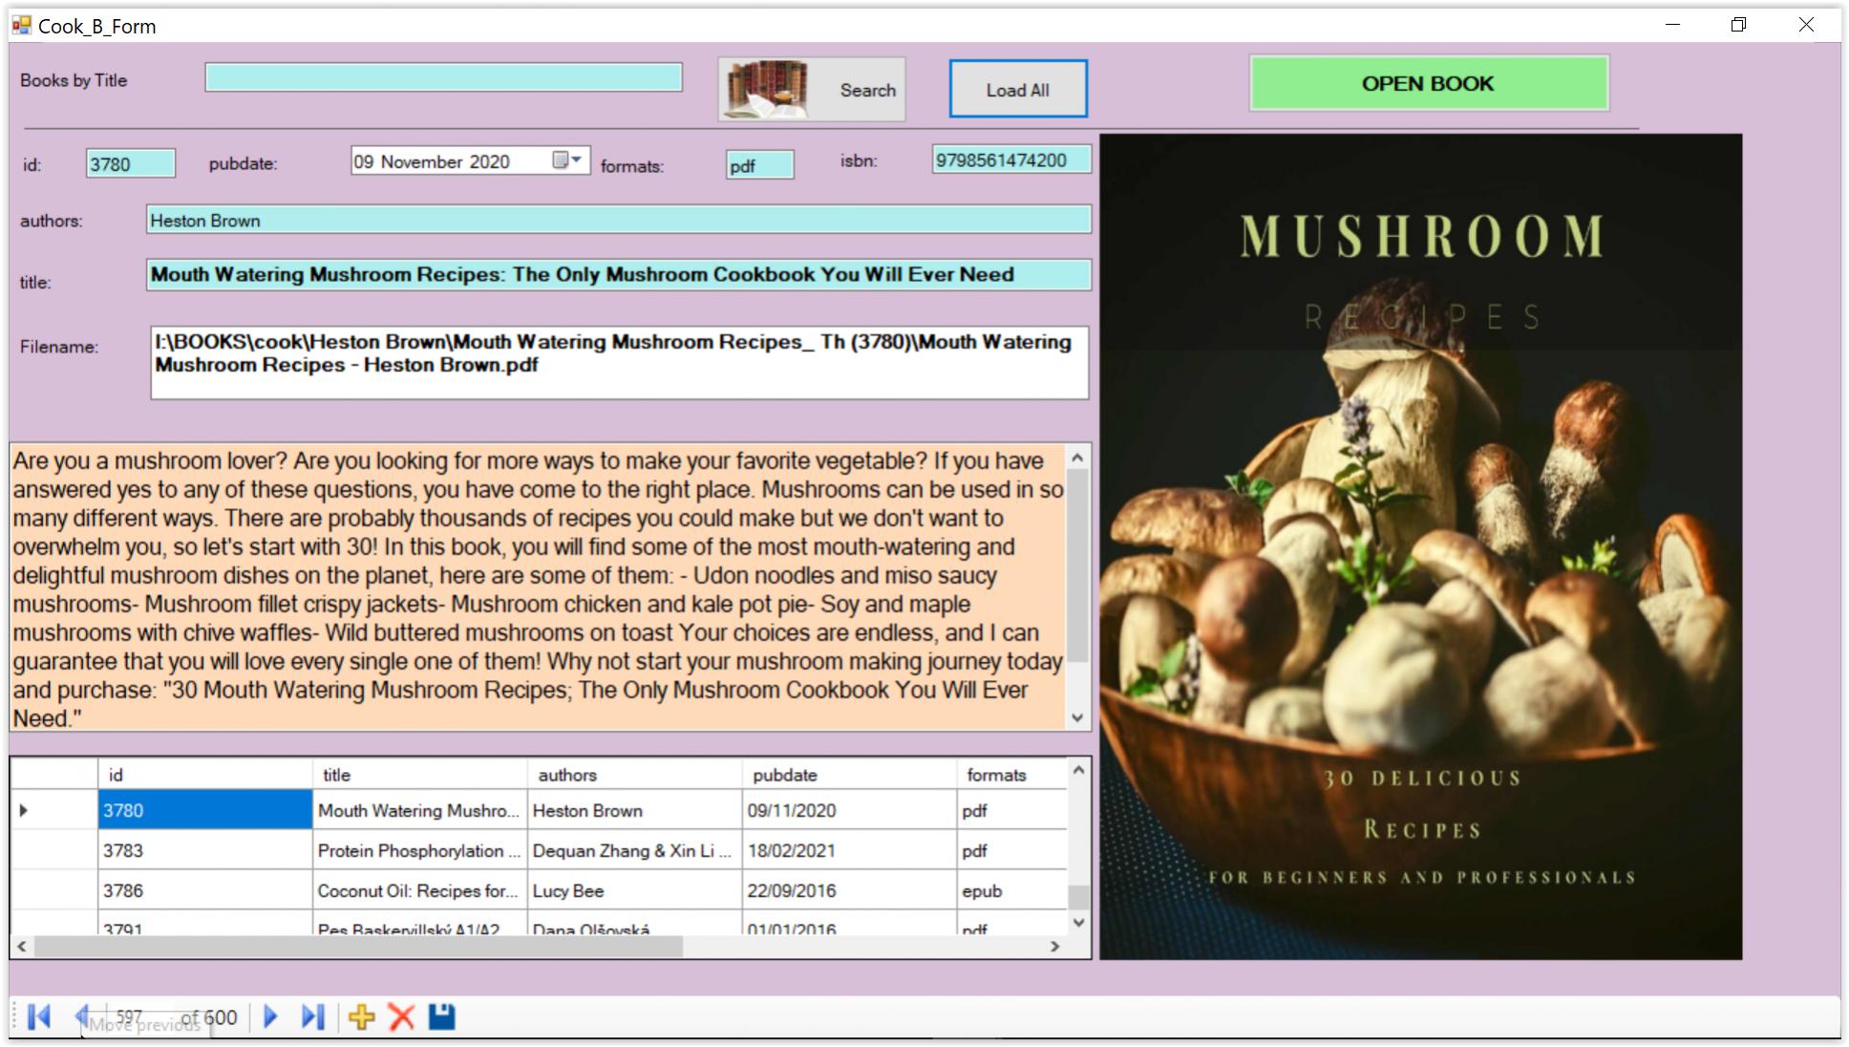This screenshot has width=1849, height=1047.
Task: Click the green OPEN BOOK button
Action: tap(1428, 83)
